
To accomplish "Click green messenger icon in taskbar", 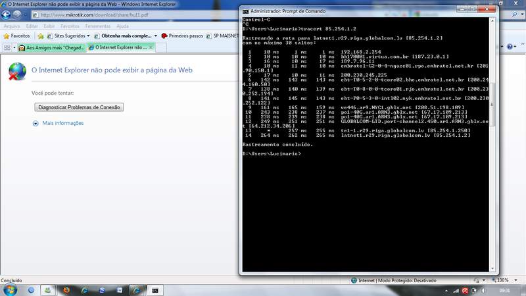I will 47,290.
